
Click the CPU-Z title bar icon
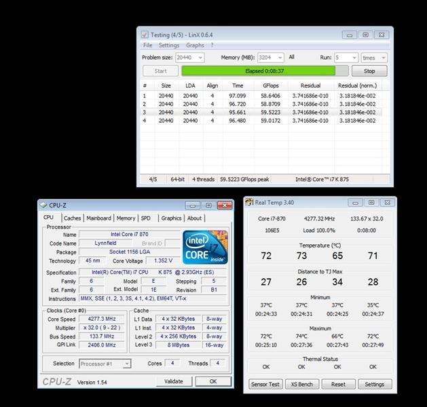(42, 205)
